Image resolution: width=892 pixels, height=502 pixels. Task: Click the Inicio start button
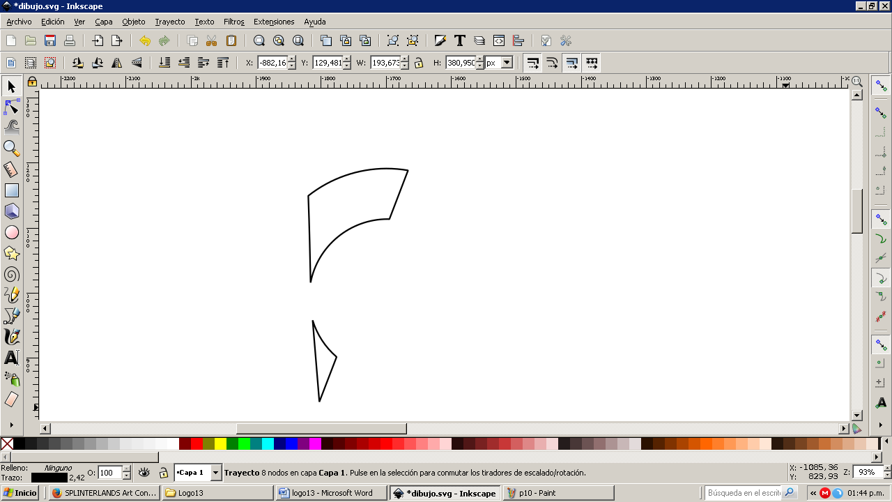(x=21, y=493)
